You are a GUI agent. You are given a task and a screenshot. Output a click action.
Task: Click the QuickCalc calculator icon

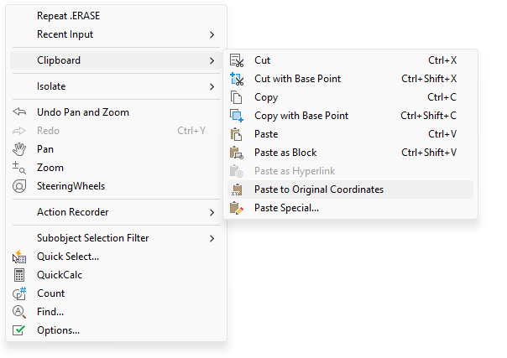(x=21, y=275)
